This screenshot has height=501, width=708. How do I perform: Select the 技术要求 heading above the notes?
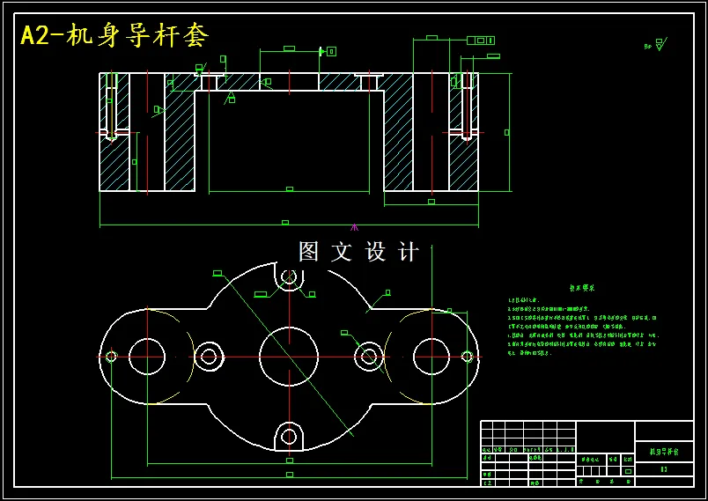[582, 288]
